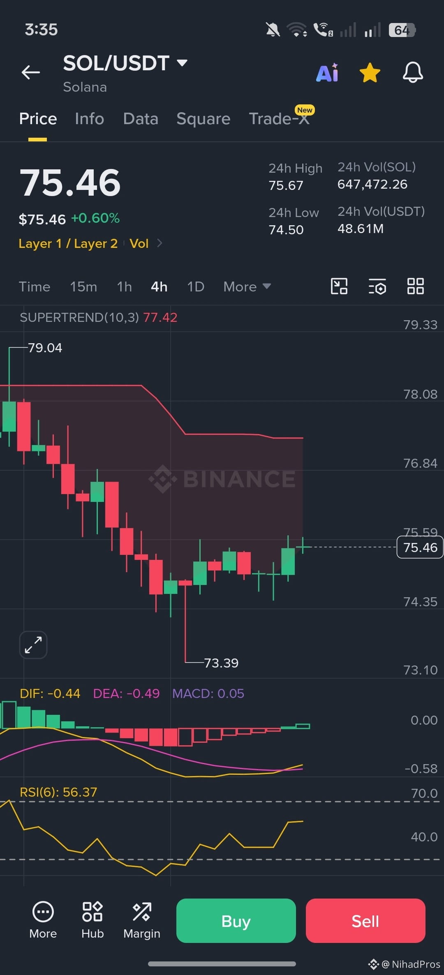Viewport: 444px width, 975px height.
Task: Tap the battery indicator showing 64
Action: [x=402, y=30]
